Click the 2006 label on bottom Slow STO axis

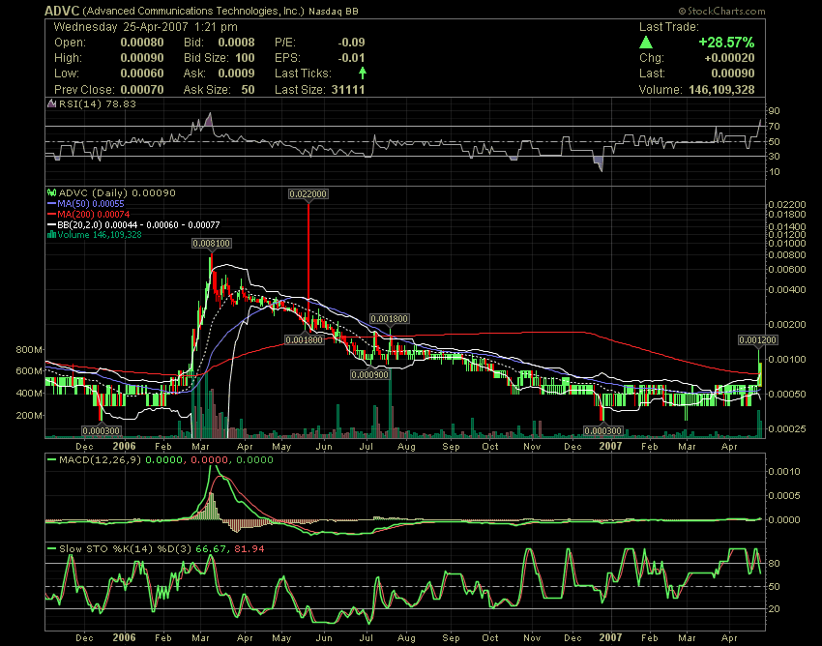point(124,637)
